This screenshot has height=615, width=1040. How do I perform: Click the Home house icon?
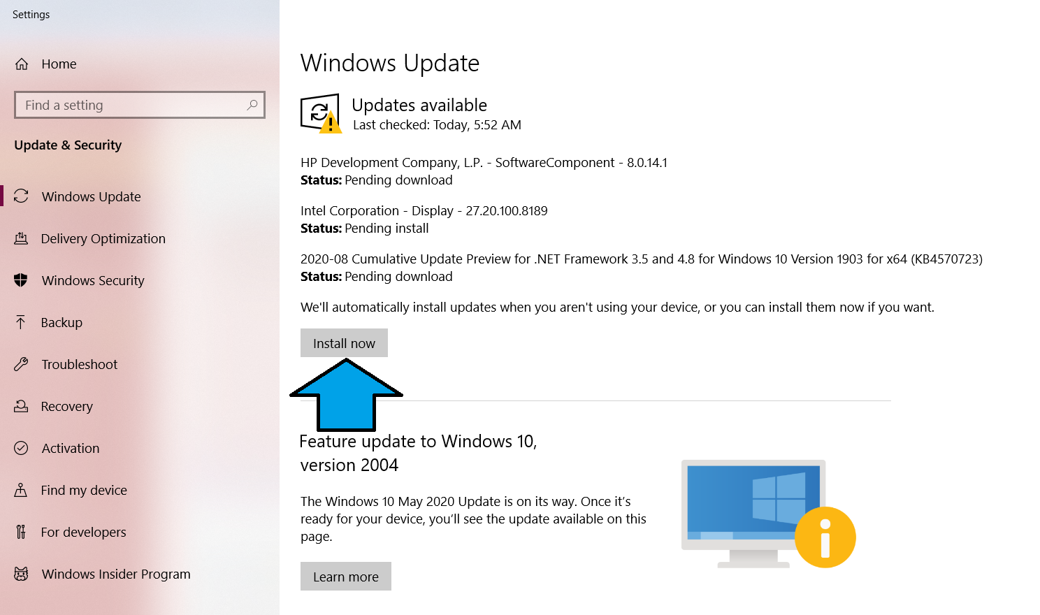tap(22, 64)
